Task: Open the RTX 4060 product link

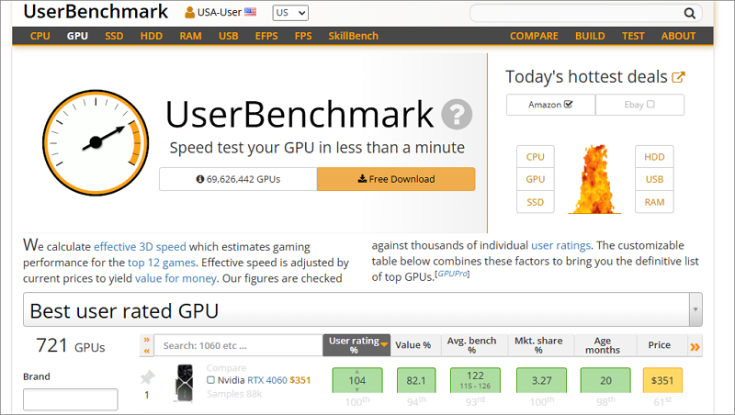Action: [x=267, y=380]
